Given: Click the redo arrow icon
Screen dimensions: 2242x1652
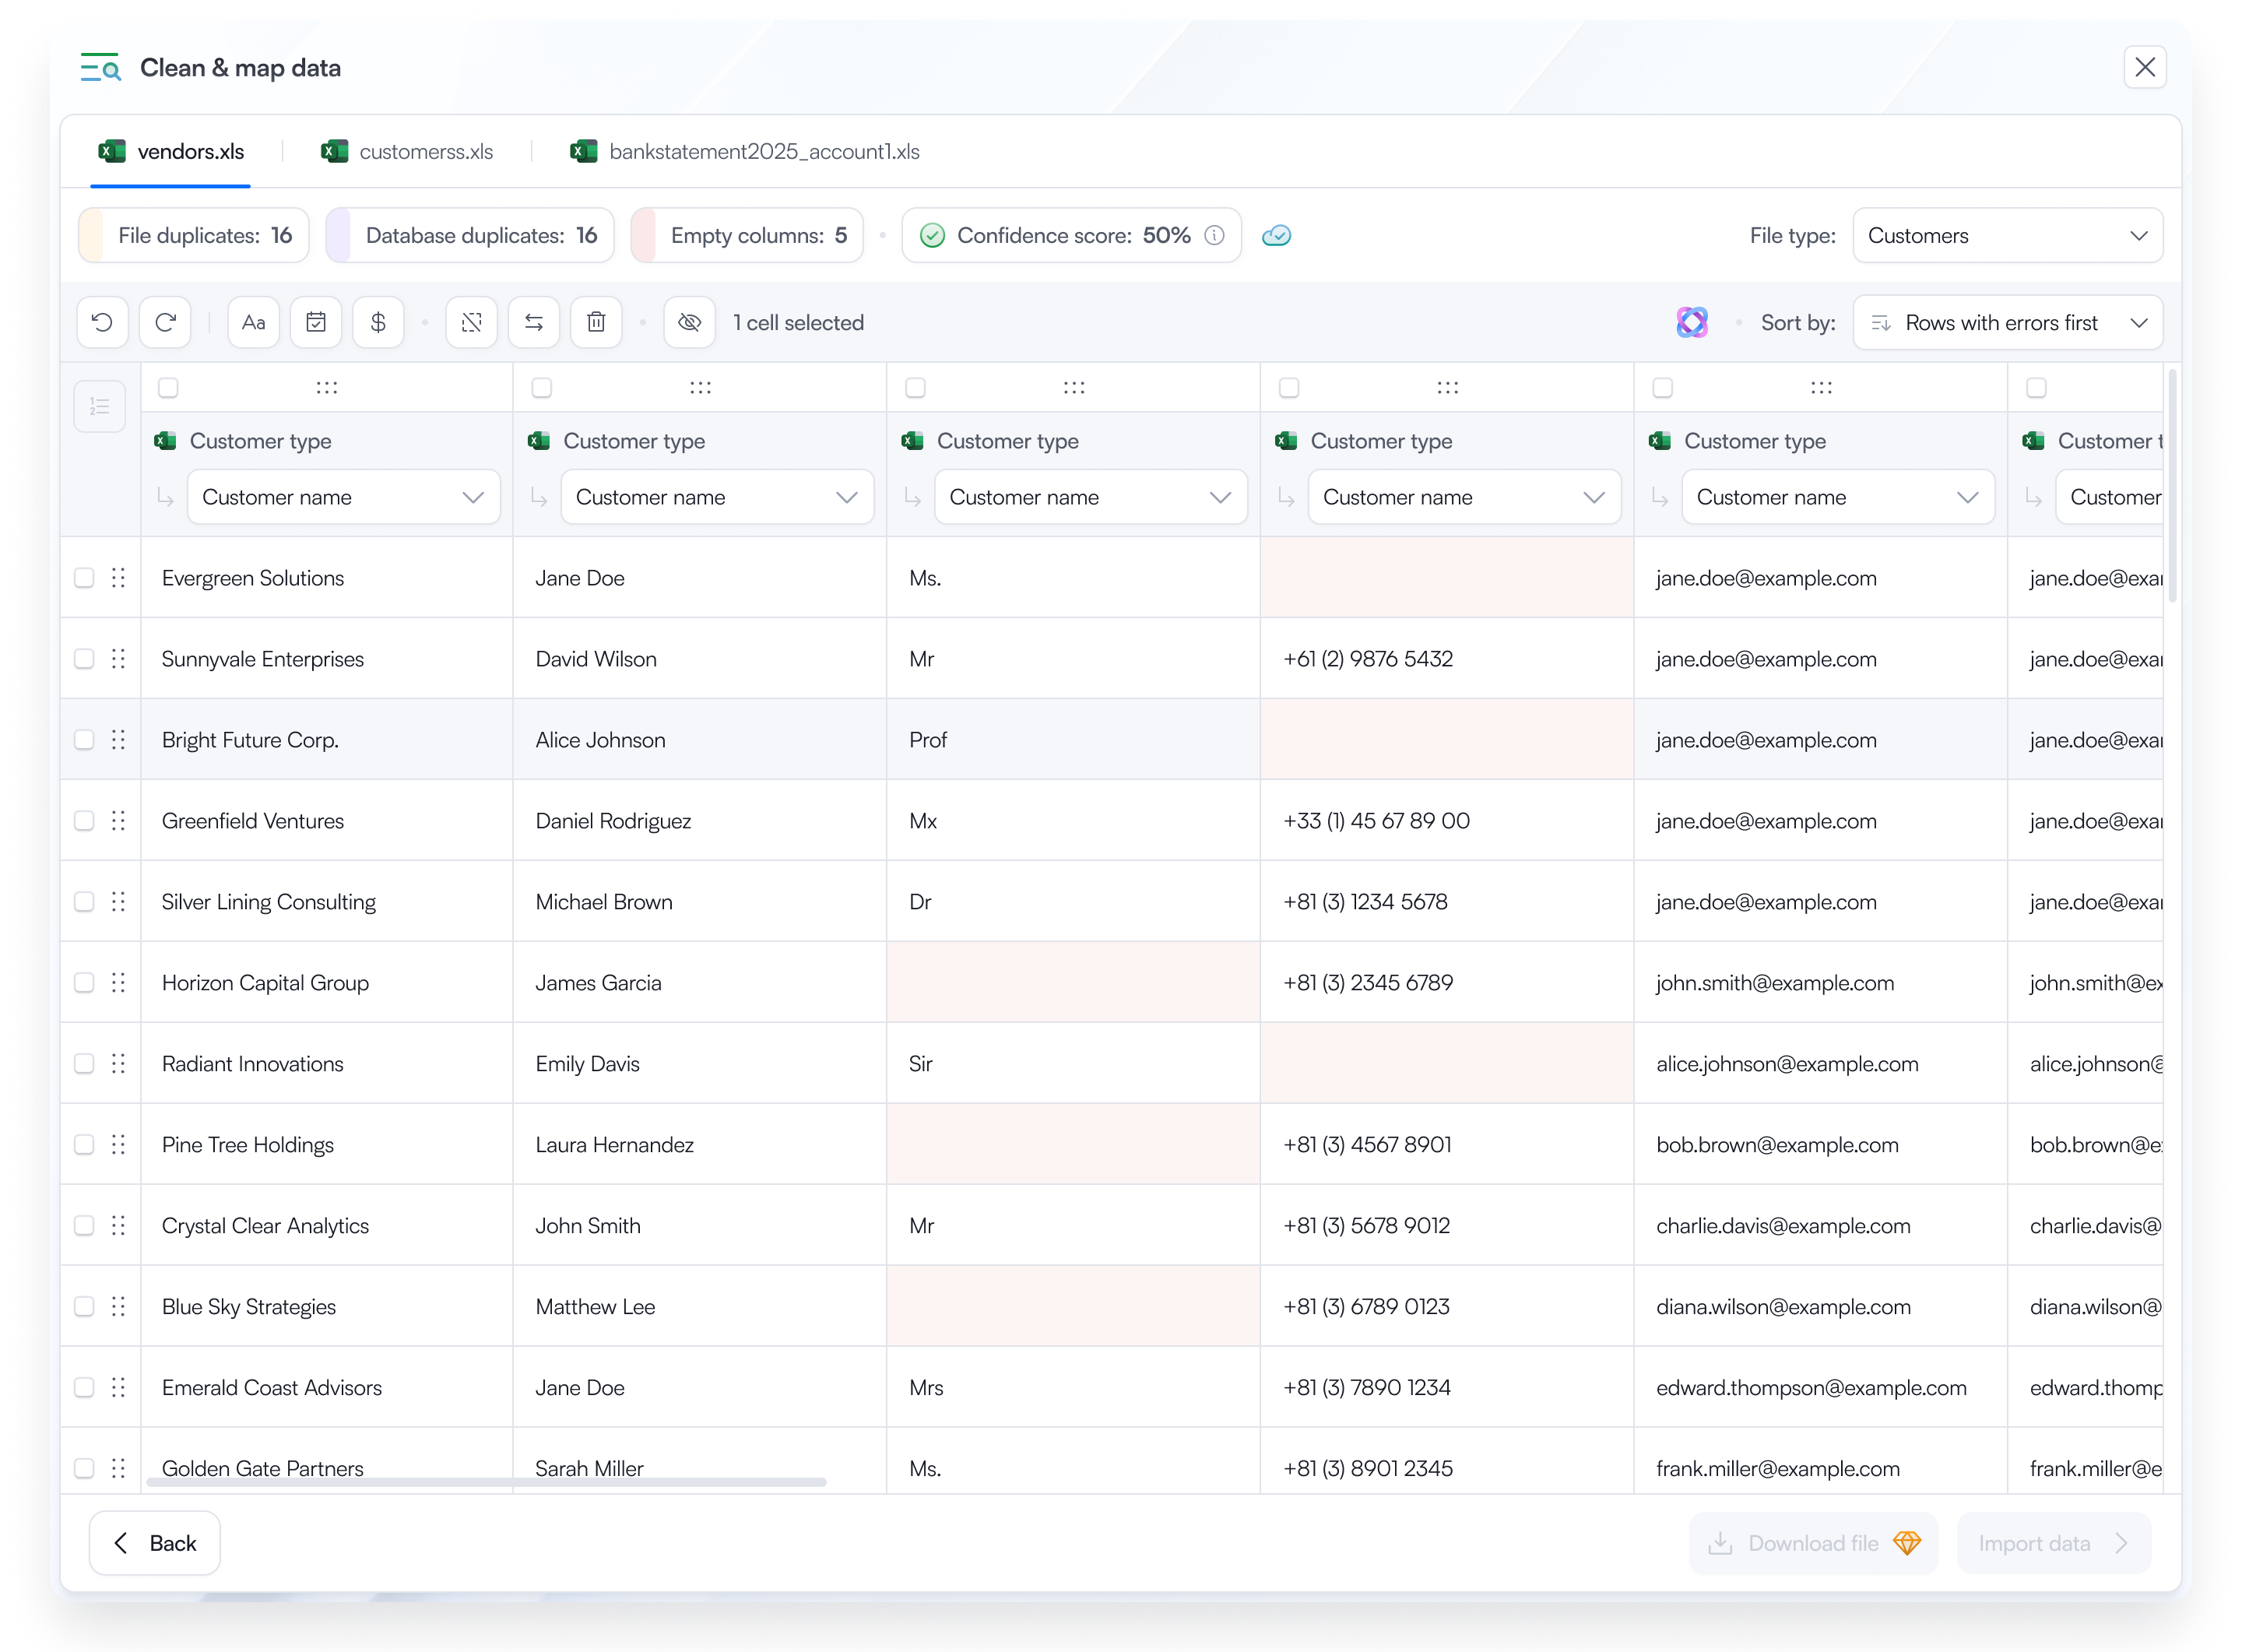Looking at the screenshot, I should pos(165,322).
